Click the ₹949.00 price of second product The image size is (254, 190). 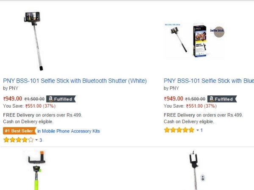(x=174, y=99)
